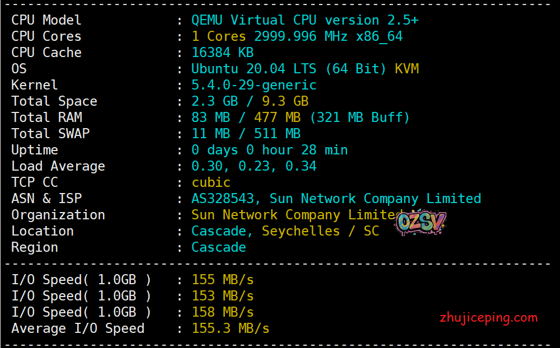This screenshot has height=348, width=560.
Task: Click the Region value Cascade
Action: click(218, 247)
